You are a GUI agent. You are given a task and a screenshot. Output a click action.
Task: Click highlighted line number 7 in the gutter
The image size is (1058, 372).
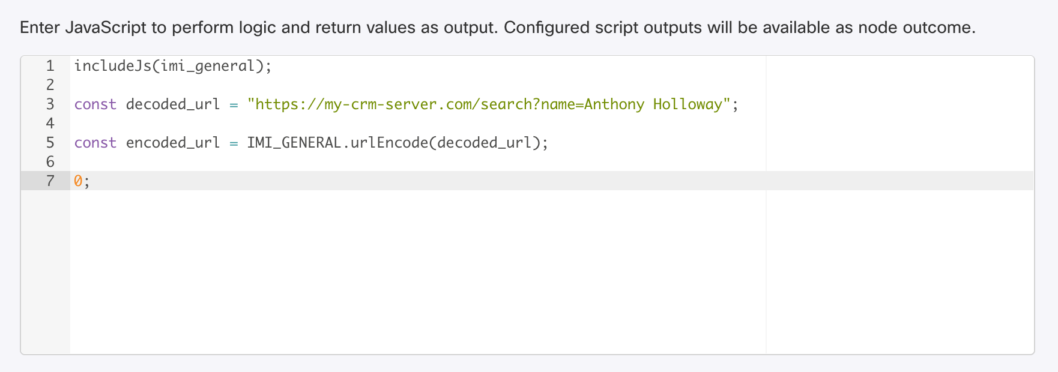coord(50,181)
